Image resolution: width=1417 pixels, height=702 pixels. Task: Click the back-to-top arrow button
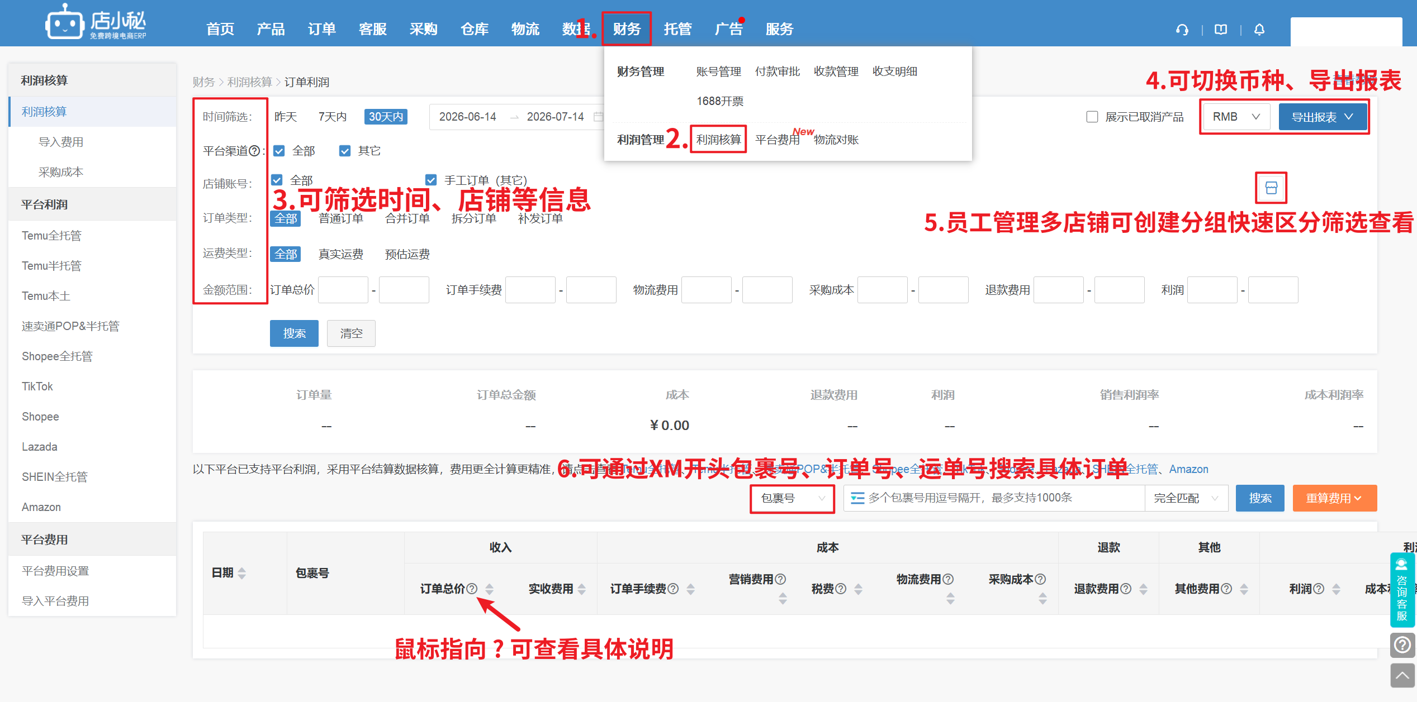(x=1402, y=675)
